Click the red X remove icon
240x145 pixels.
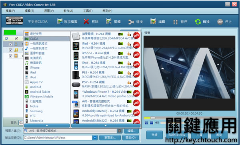coord(86,22)
